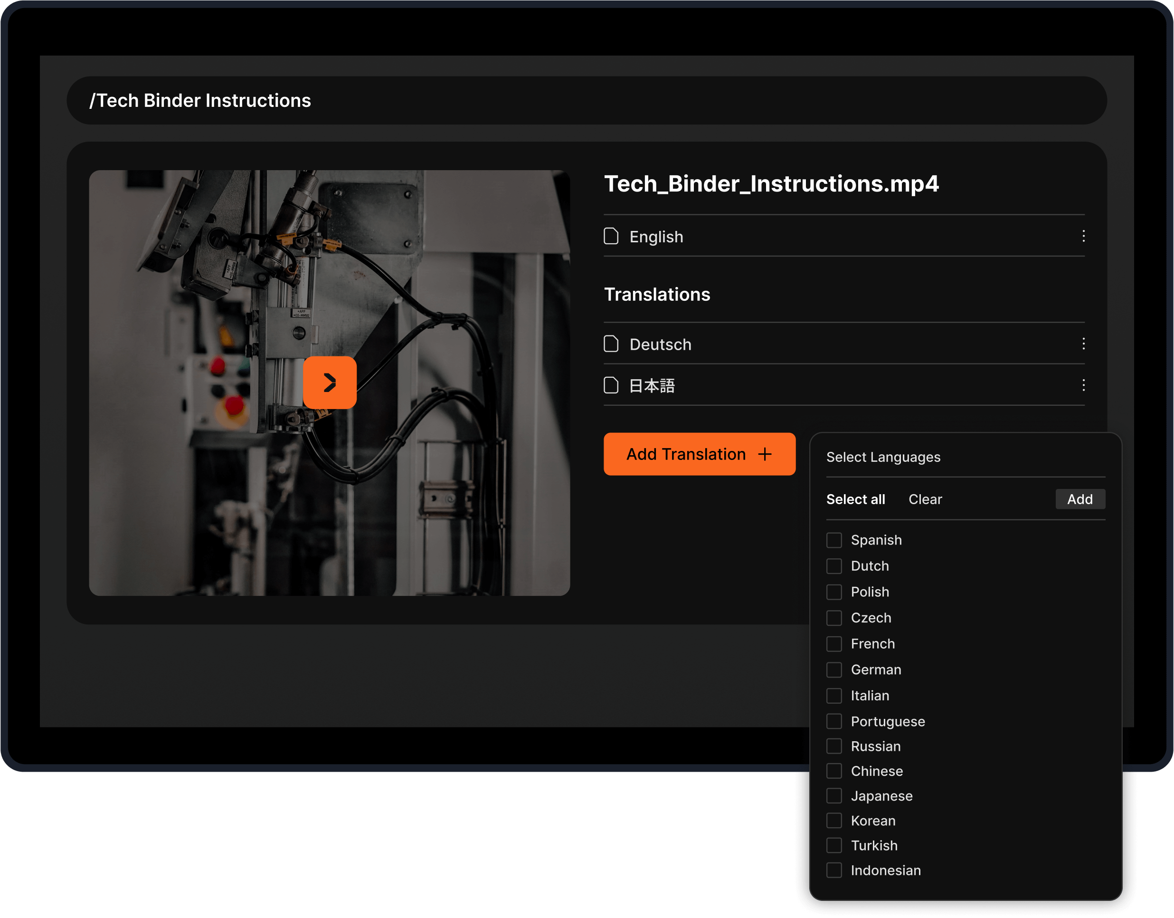1174x918 pixels.
Task: Check the Indonesian checkbox
Action: (834, 870)
